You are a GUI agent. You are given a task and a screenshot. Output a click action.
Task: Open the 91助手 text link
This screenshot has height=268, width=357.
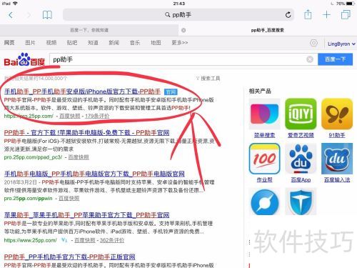(x=337, y=135)
